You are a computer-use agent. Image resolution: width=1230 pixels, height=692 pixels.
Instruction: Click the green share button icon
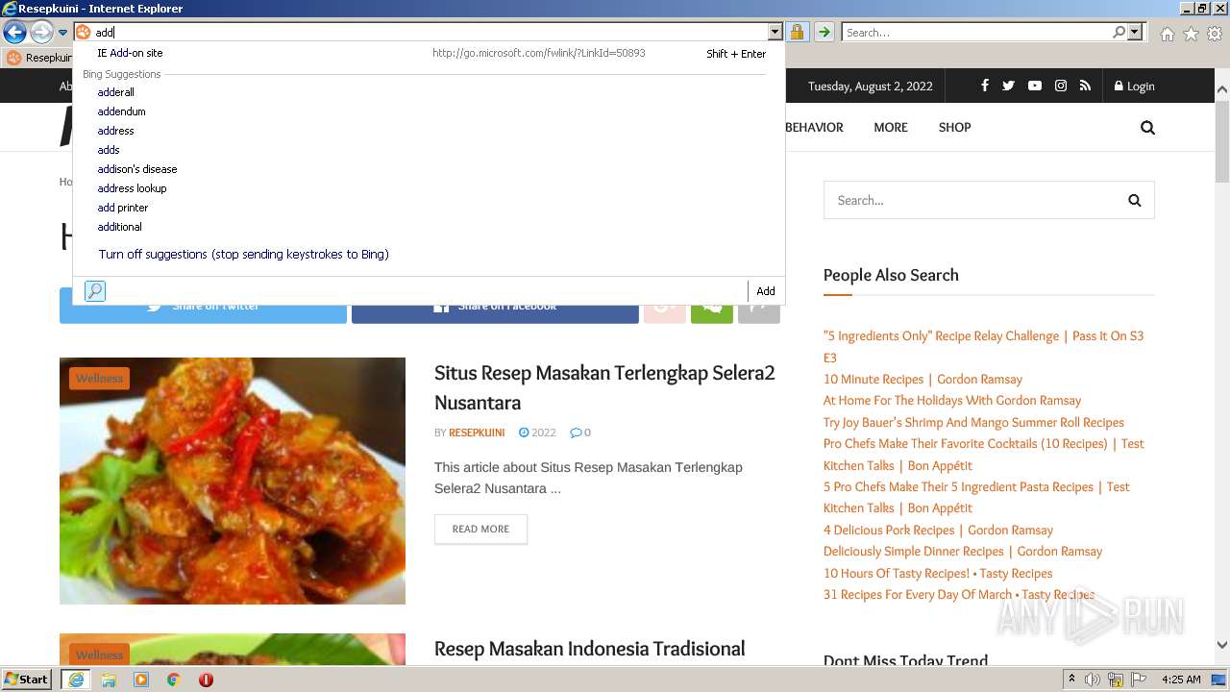(x=712, y=306)
